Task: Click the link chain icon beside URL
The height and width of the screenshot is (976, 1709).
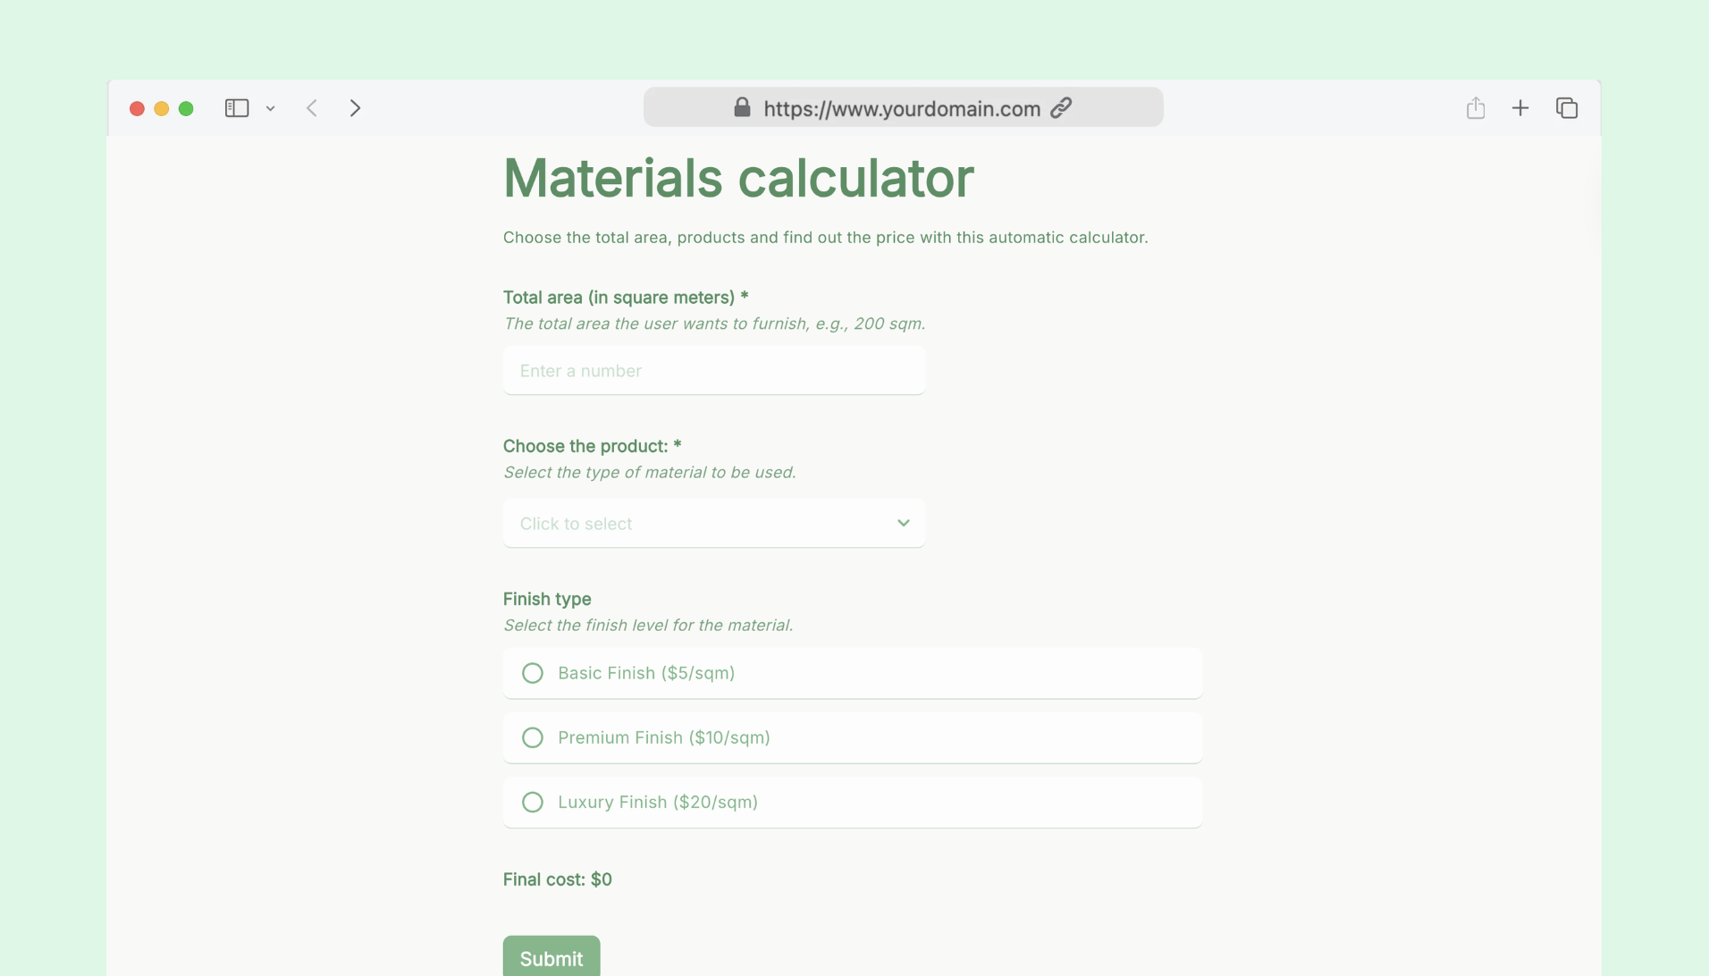Action: point(1061,108)
